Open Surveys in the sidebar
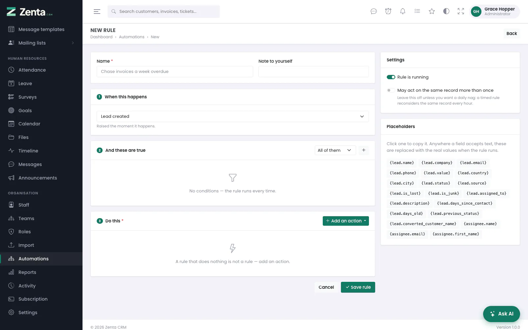 pyautogui.click(x=41, y=97)
